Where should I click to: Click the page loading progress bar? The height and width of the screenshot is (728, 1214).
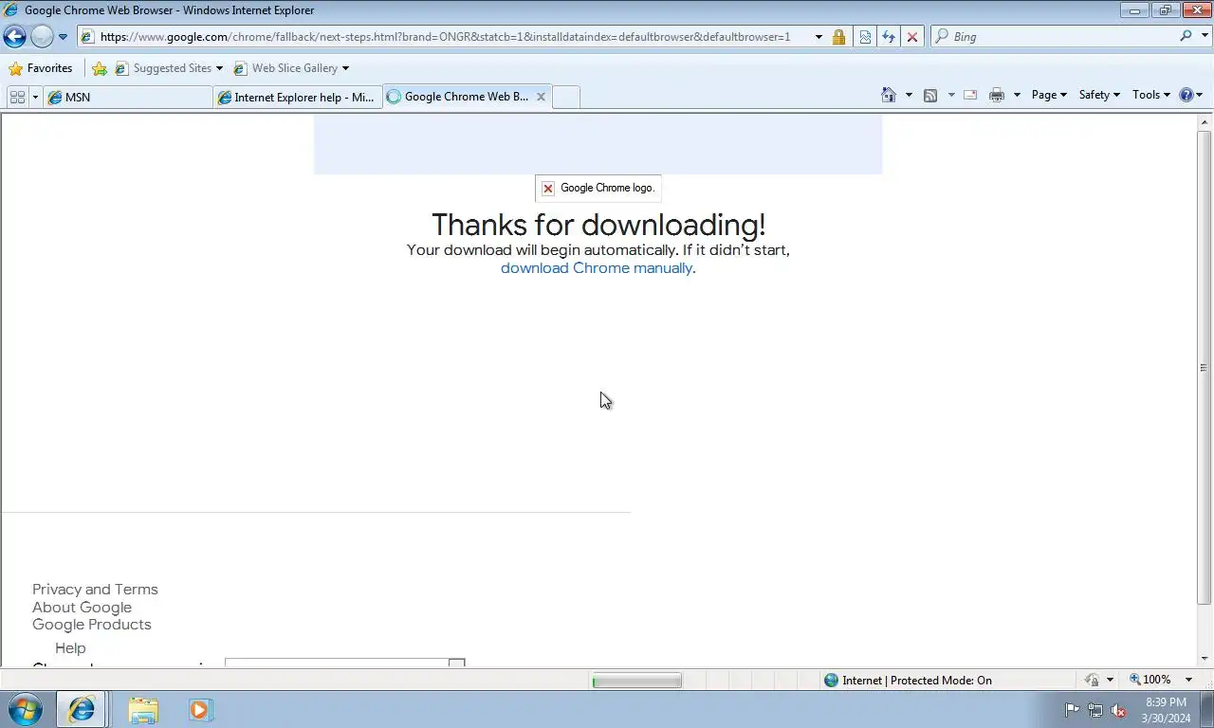coord(636,680)
